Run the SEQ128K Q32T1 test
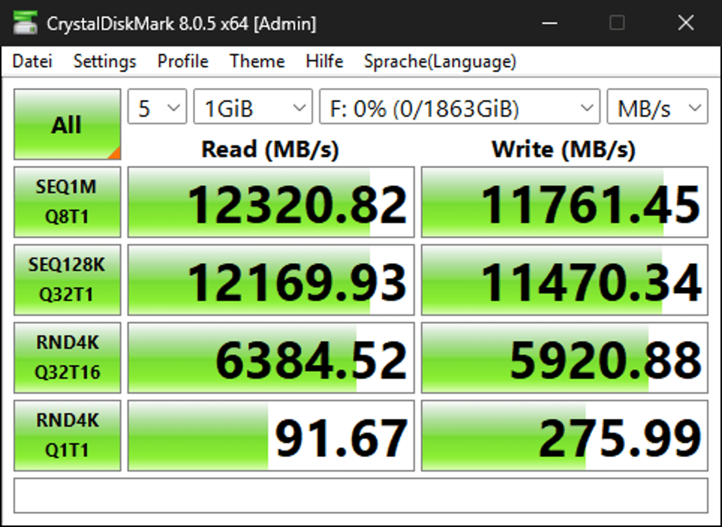The width and height of the screenshot is (722, 527). coord(67,280)
